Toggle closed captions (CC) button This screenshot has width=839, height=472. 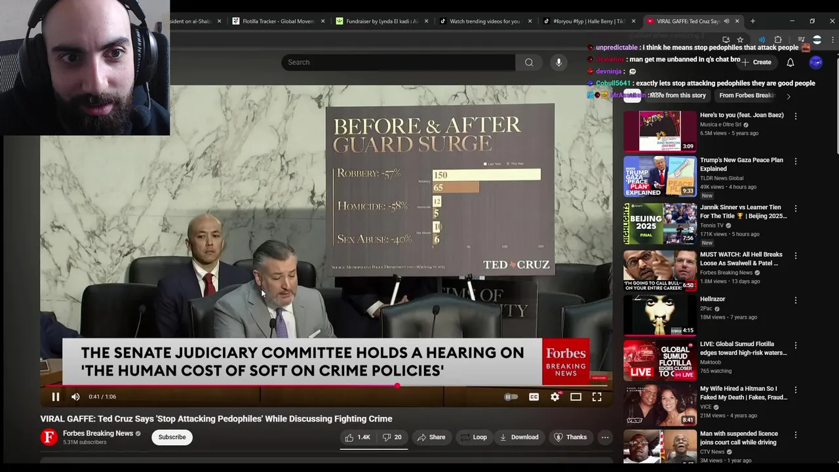pos(534,397)
